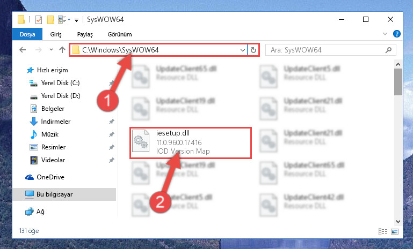This screenshot has height=249, width=413.
Task: Open Customize Quick Access Toolbar dropdown
Action: pyautogui.click(x=76, y=20)
